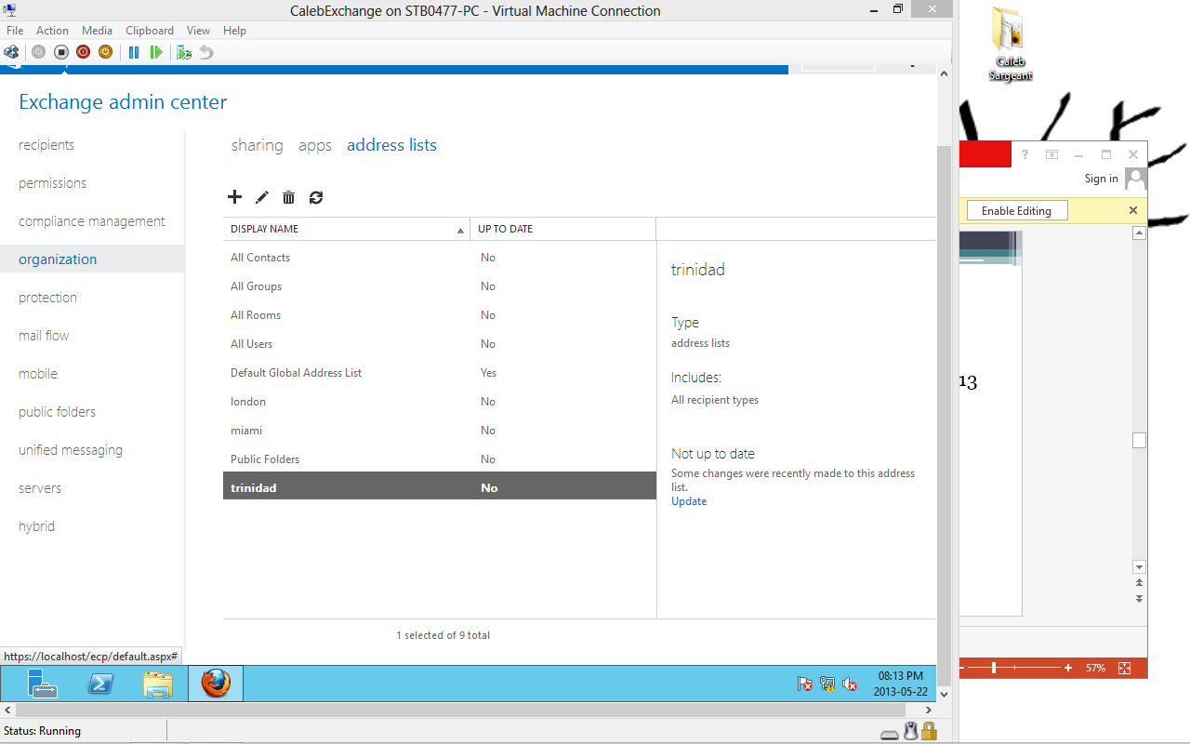
Task: Select the address lists tab
Action: click(x=391, y=145)
